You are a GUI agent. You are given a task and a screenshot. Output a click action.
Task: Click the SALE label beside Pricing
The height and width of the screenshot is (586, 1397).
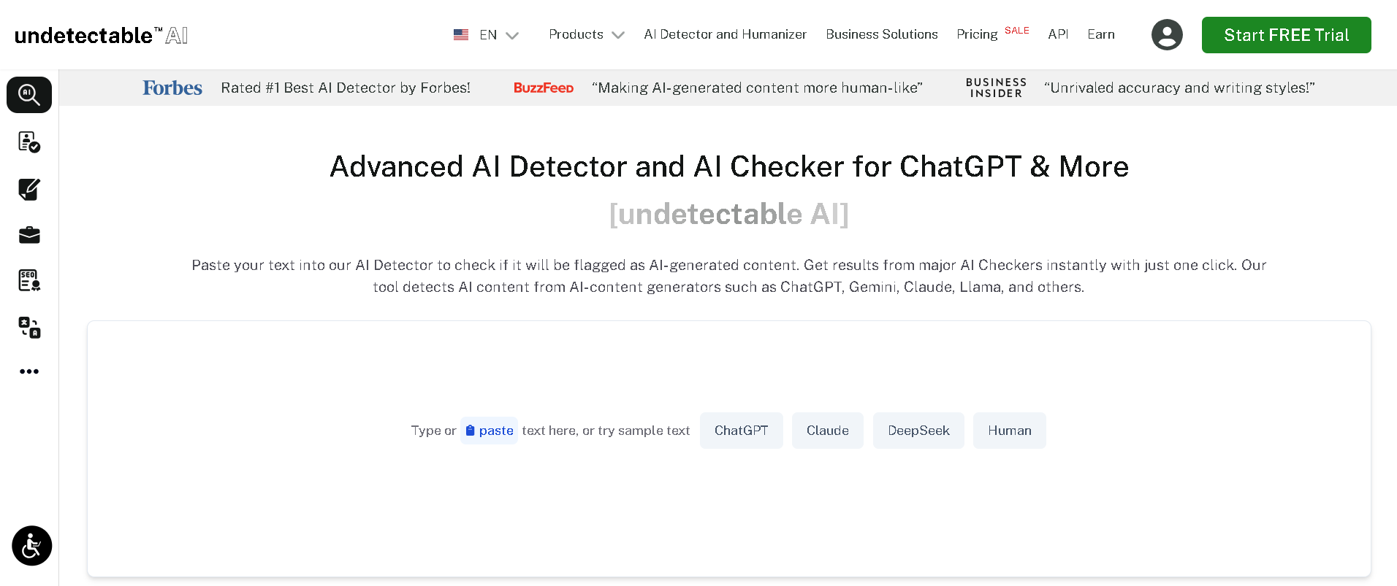coord(1017,30)
